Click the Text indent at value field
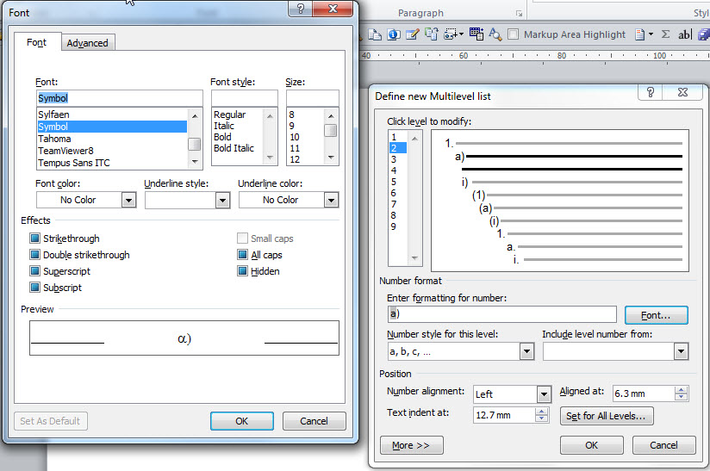 point(504,415)
